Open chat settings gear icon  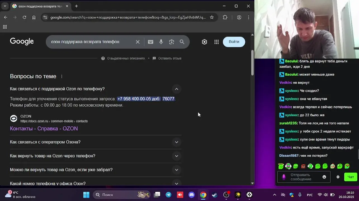tap(338, 177)
